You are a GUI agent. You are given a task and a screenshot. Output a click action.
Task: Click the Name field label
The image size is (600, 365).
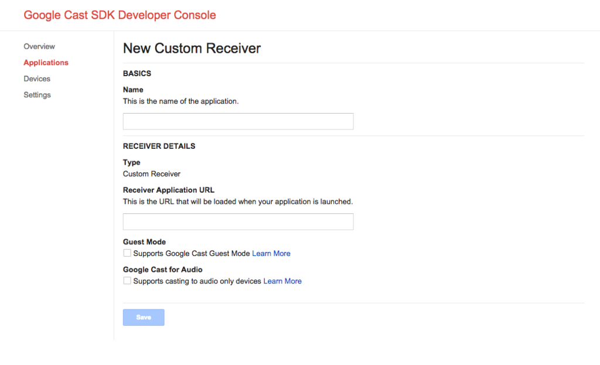(133, 90)
